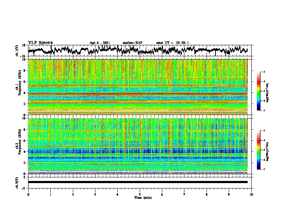Screen dimensions: 283x218
Task: Click the ch.2 spectrogram color scale bar
Action: (259, 150)
